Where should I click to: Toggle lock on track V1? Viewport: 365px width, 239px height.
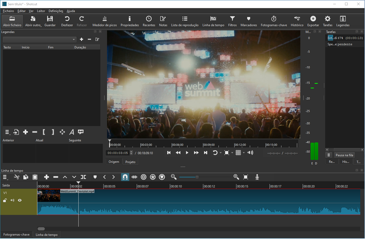(x=5, y=200)
